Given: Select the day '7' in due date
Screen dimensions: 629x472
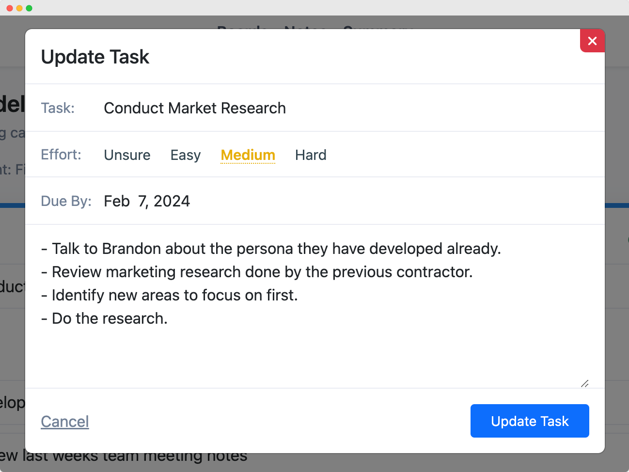Looking at the screenshot, I should (x=142, y=201).
